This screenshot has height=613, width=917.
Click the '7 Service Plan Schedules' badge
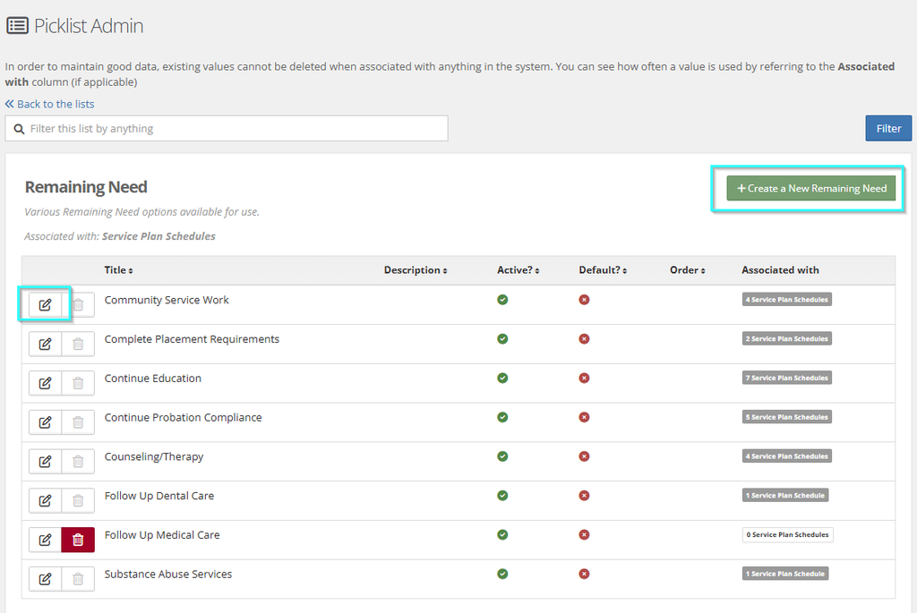pos(786,378)
